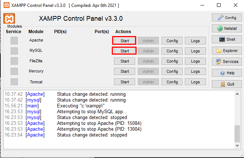
Task: Click the 'Actions' column header
Action: [x=123, y=31]
